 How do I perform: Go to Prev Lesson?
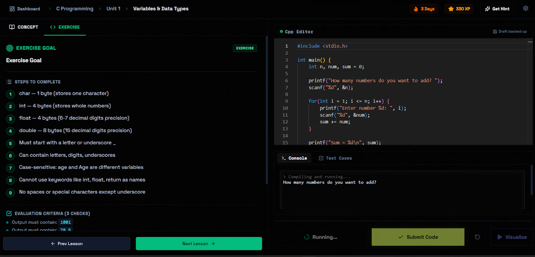pos(67,244)
